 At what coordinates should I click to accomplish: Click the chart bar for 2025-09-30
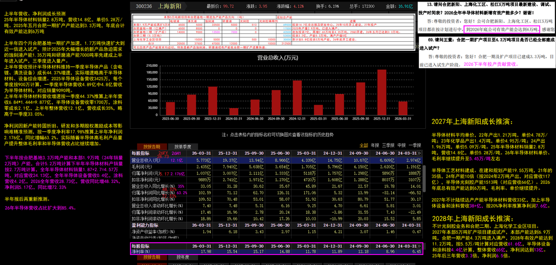(361, 98)
